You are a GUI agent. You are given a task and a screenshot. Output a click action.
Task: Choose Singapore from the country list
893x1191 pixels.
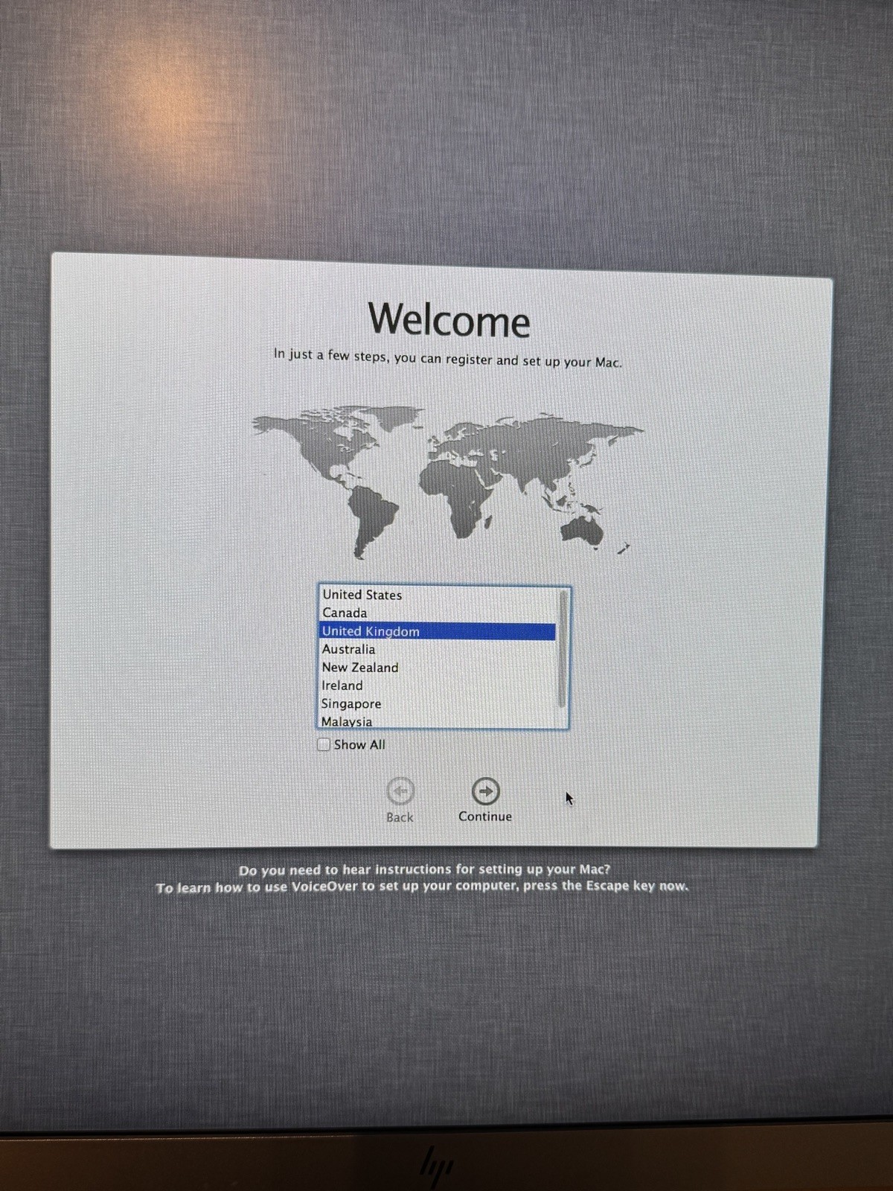click(438, 703)
